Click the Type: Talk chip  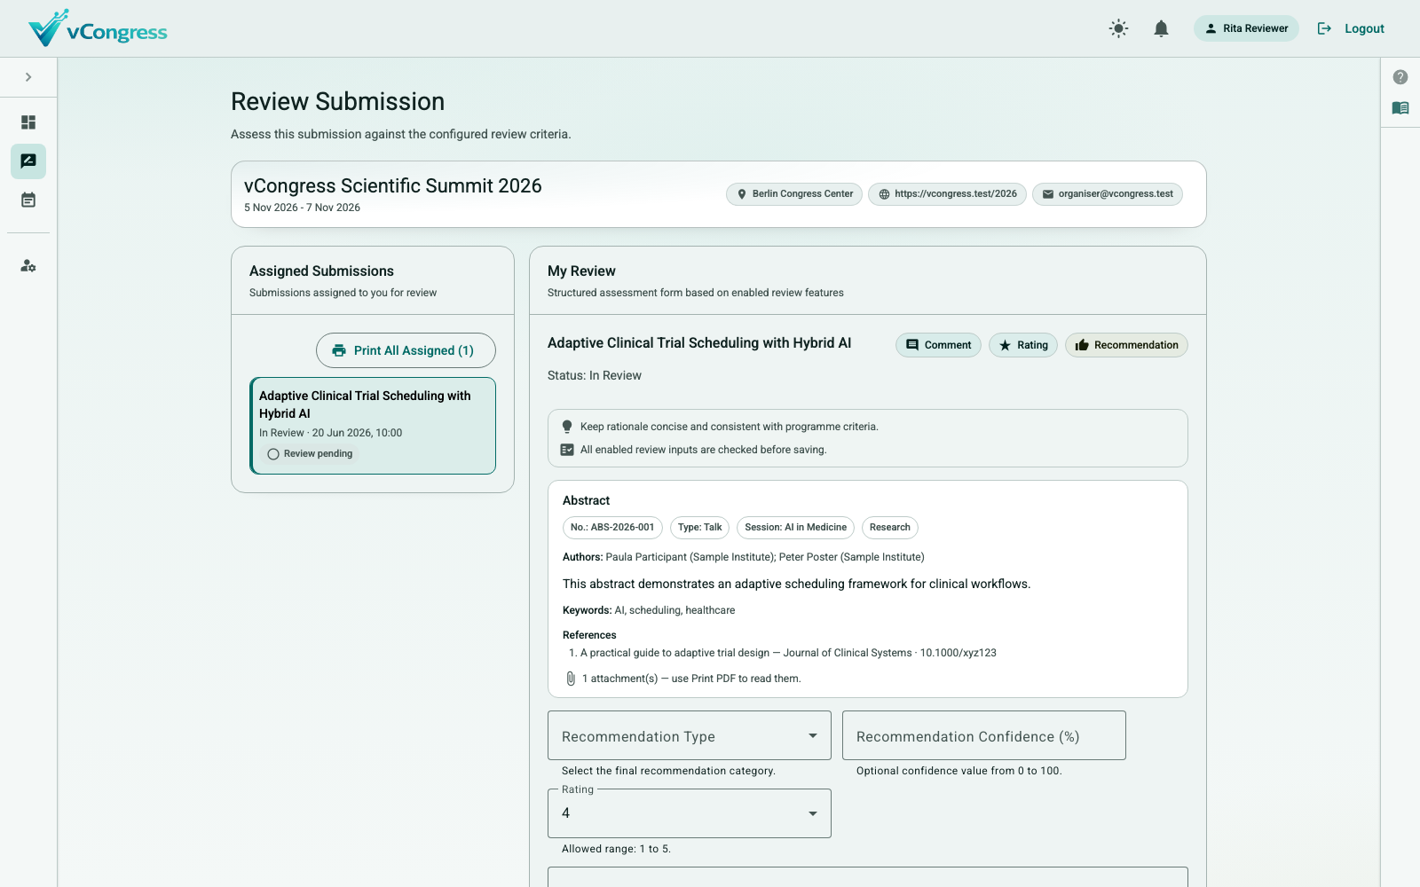[x=699, y=528]
